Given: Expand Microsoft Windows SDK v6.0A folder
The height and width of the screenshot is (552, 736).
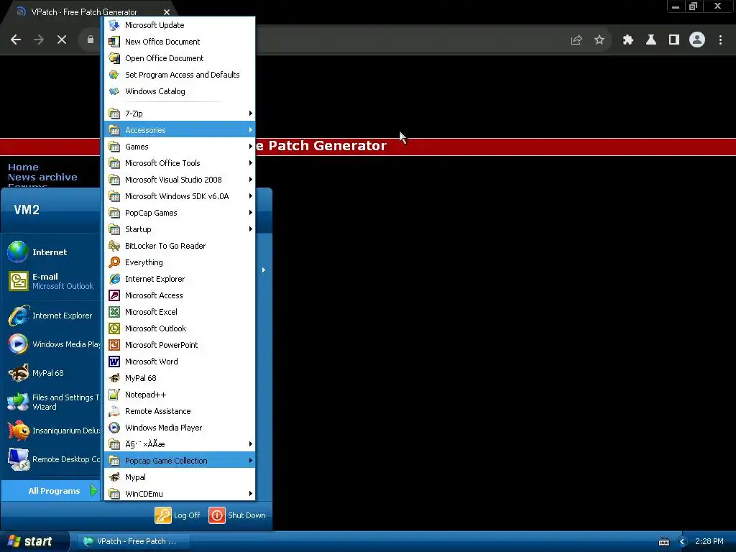Looking at the screenshot, I should pos(180,196).
